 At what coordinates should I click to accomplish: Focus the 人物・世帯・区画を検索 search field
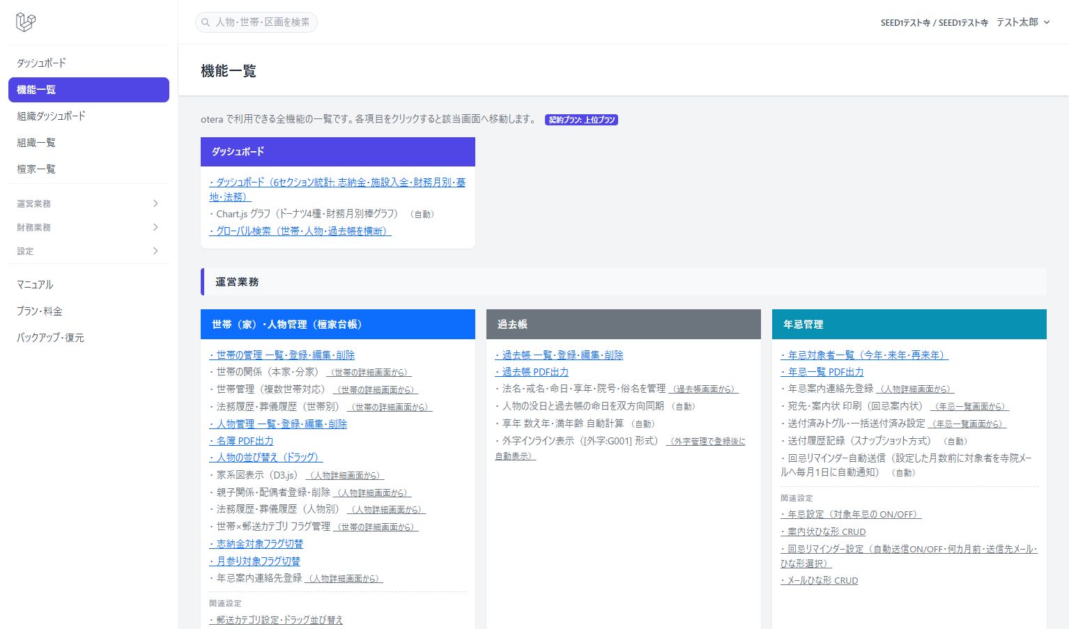256,22
